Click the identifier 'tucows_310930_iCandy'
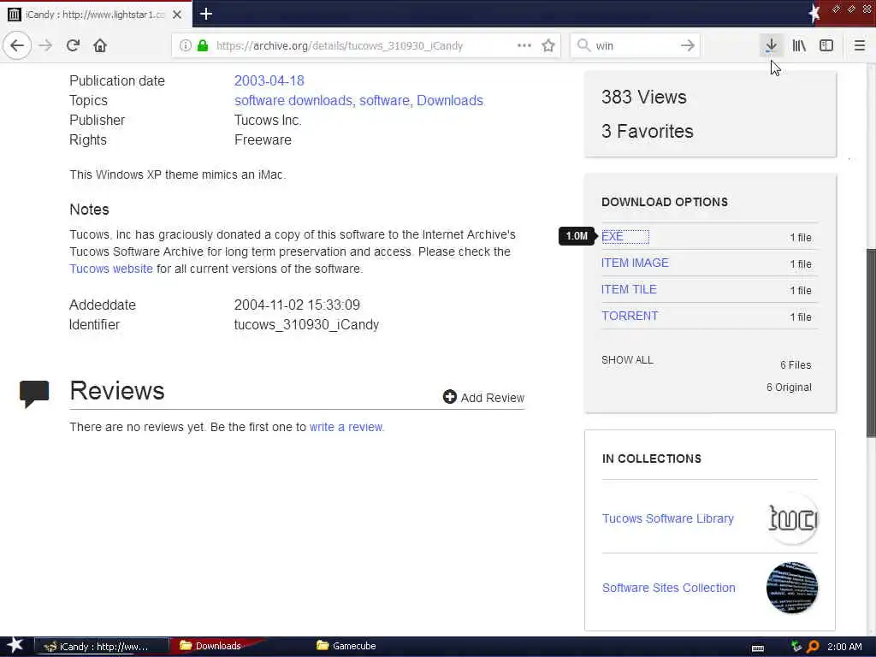The image size is (876, 657). click(x=306, y=324)
